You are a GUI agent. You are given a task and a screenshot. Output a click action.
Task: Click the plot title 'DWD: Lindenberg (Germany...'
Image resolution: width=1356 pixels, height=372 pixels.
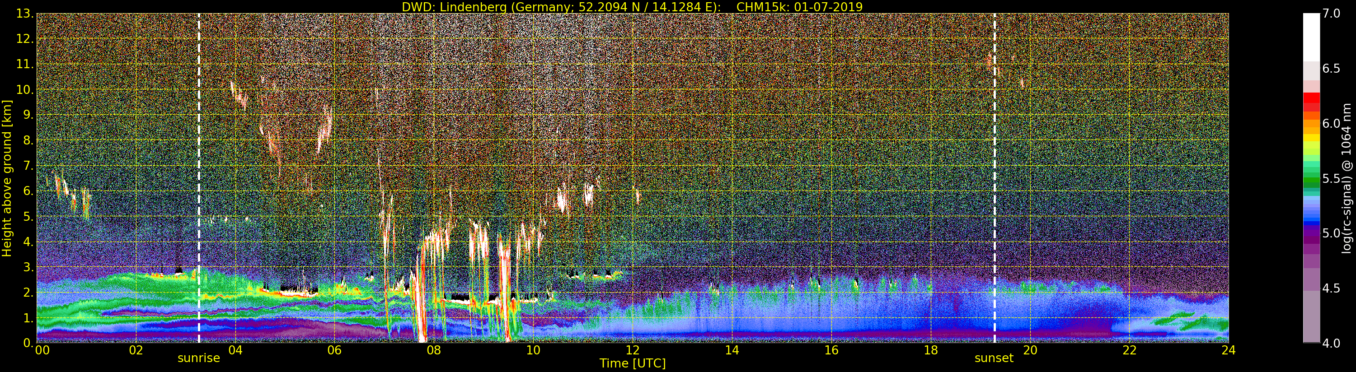coord(632,7)
